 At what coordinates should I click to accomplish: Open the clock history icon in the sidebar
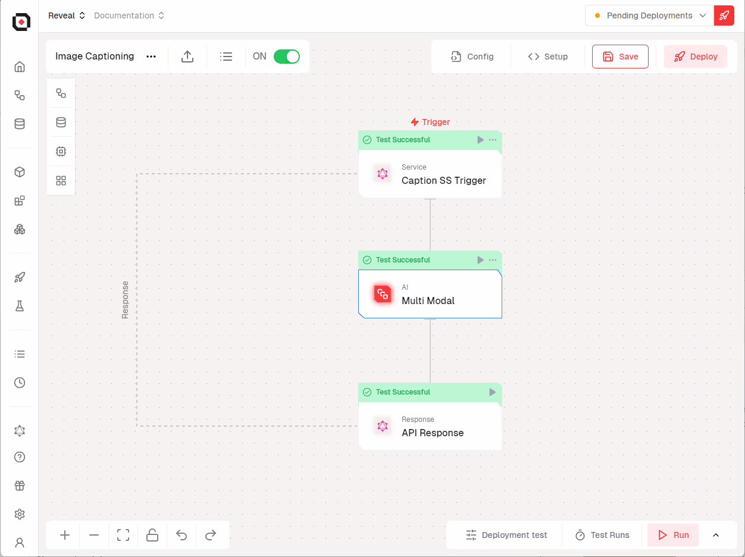click(x=20, y=383)
